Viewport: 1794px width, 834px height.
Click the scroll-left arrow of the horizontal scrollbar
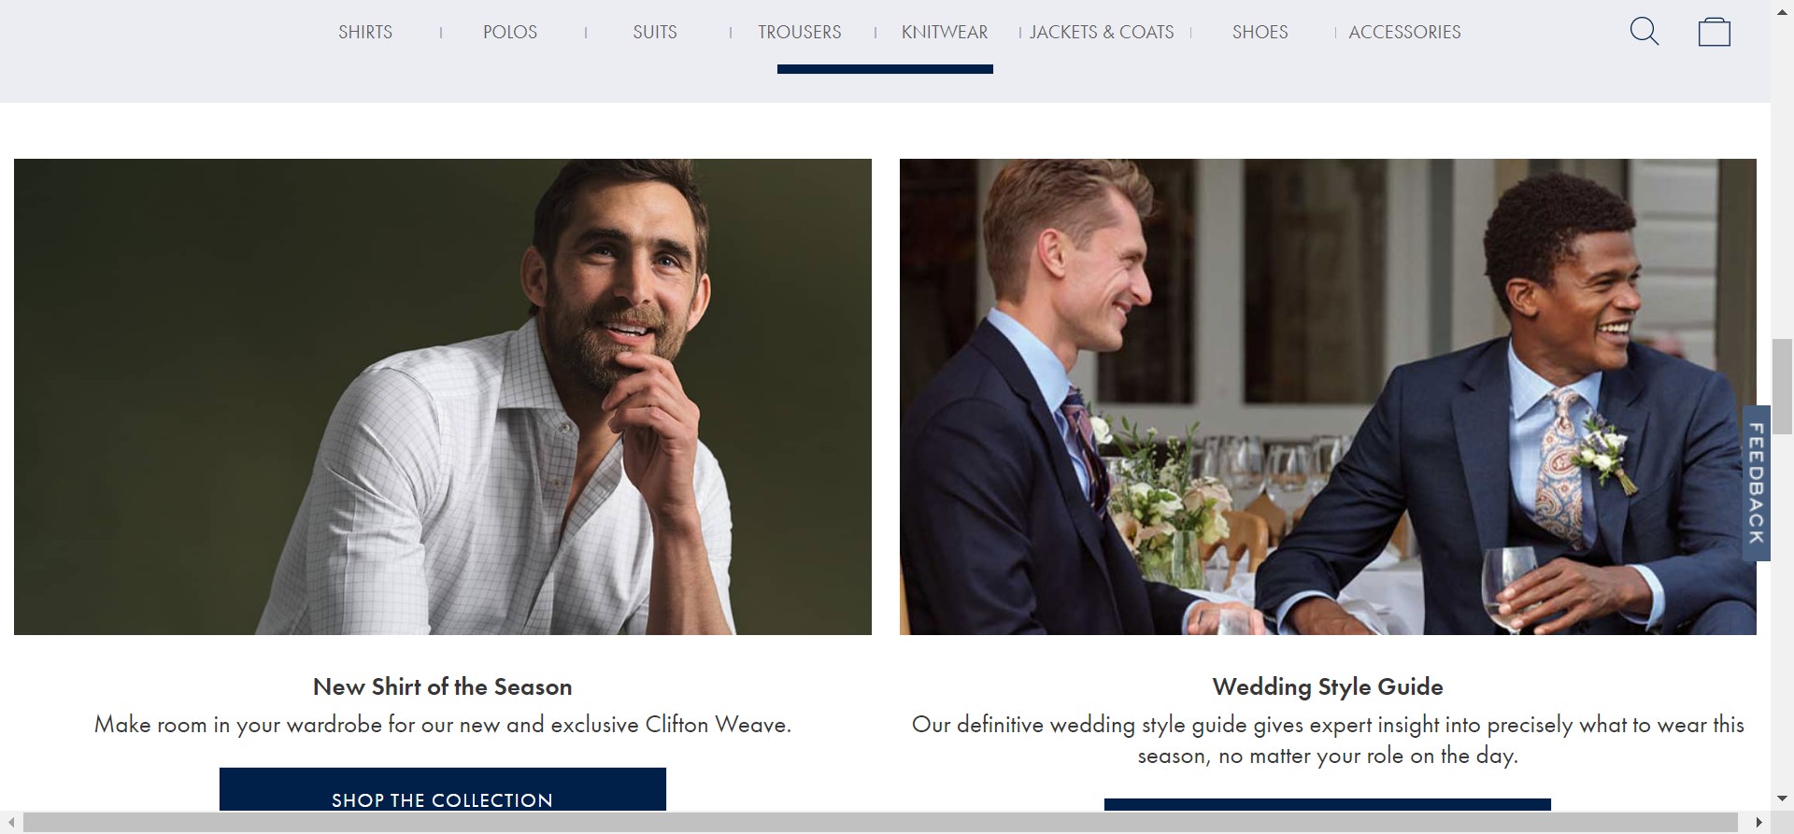pos(11,823)
